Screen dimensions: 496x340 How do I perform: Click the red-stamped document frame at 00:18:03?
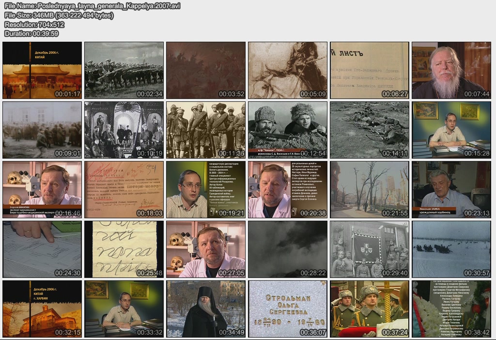point(124,190)
